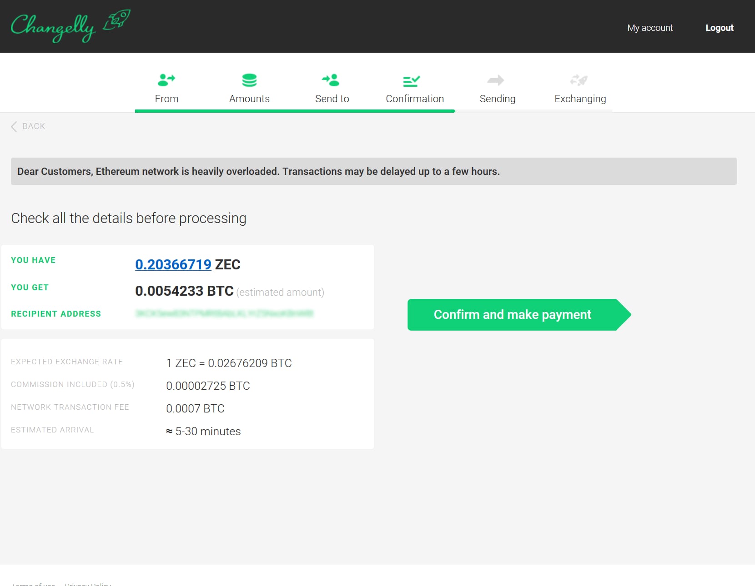Open My account page
Screen dimensions: 755x586
pos(650,28)
